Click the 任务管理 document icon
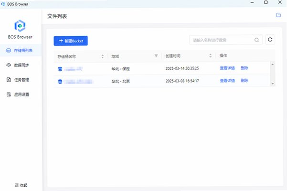Image resolution: width=287 pixels, height=191 pixels. (x=9, y=80)
